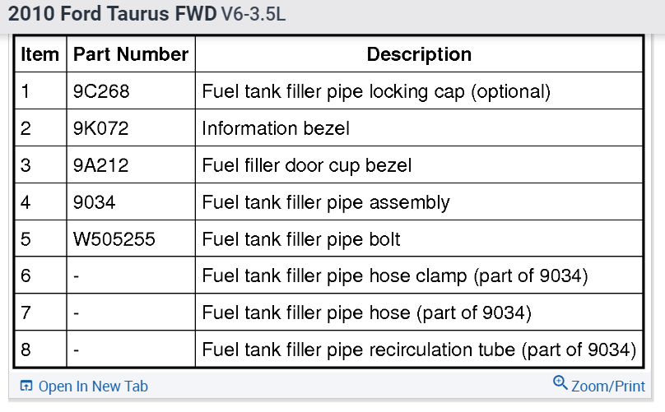Click the filler pipe recirculation tube description
Screen dimensions: 665x412
[x=419, y=350]
